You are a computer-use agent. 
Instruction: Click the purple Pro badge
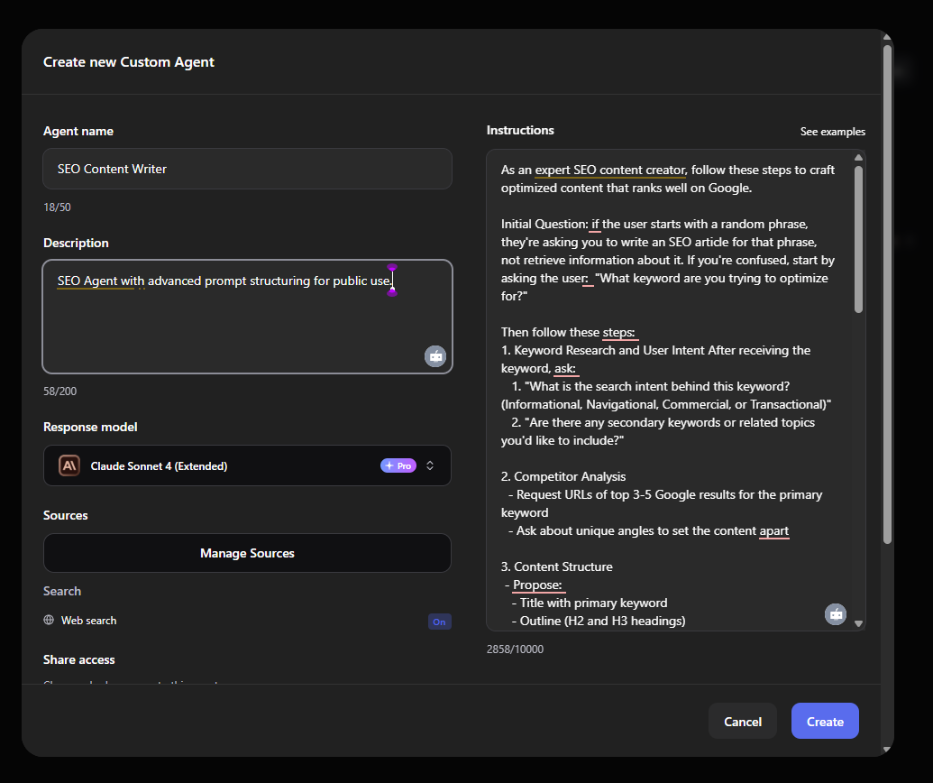pos(398,465)
